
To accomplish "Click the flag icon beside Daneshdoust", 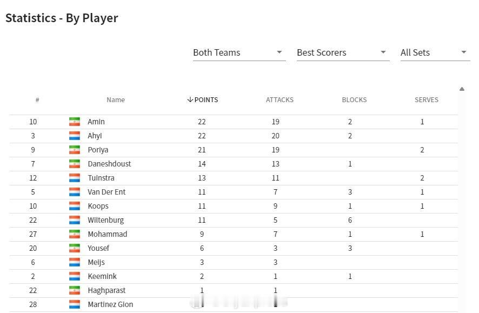I will tap(75, 164).
